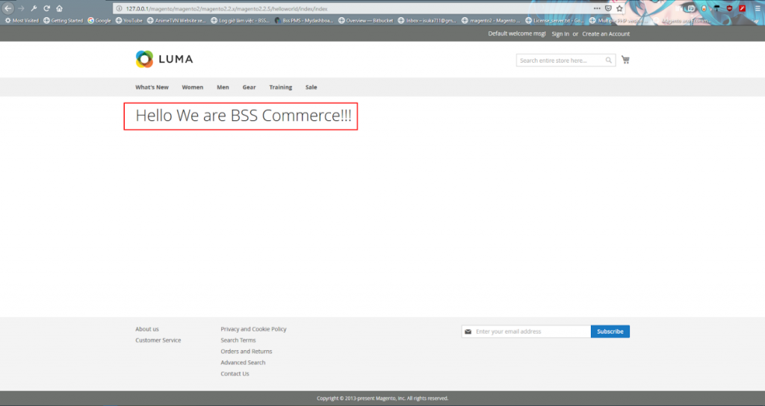Focus the newsletter email address field
This screenshot has height=406, width=765.
coord(526,331)
